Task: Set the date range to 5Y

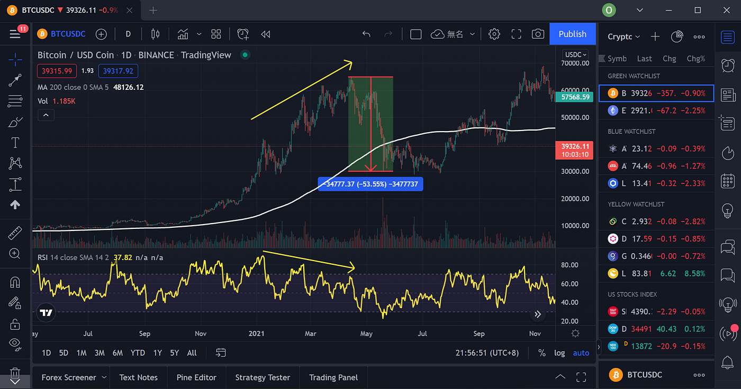Action: pyautogui.click(x=174, y=353)
